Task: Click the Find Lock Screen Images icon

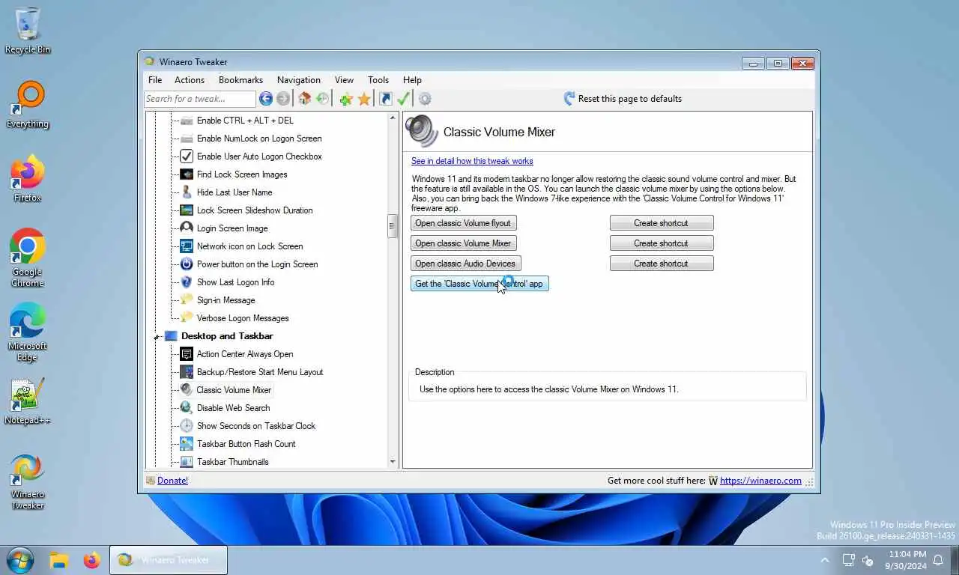Action: pos(187,174)
